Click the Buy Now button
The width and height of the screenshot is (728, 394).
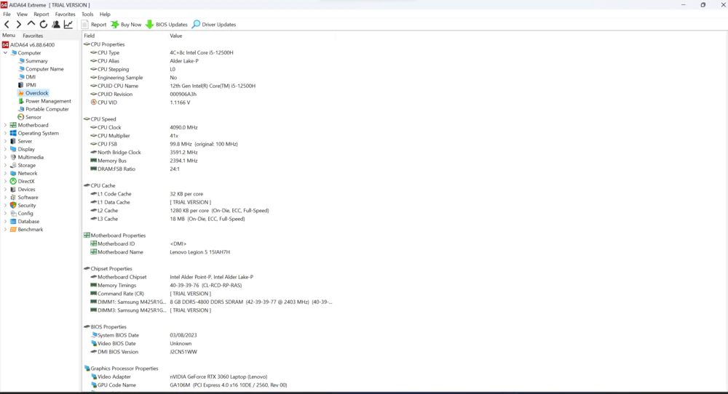(x=126, y=25)
